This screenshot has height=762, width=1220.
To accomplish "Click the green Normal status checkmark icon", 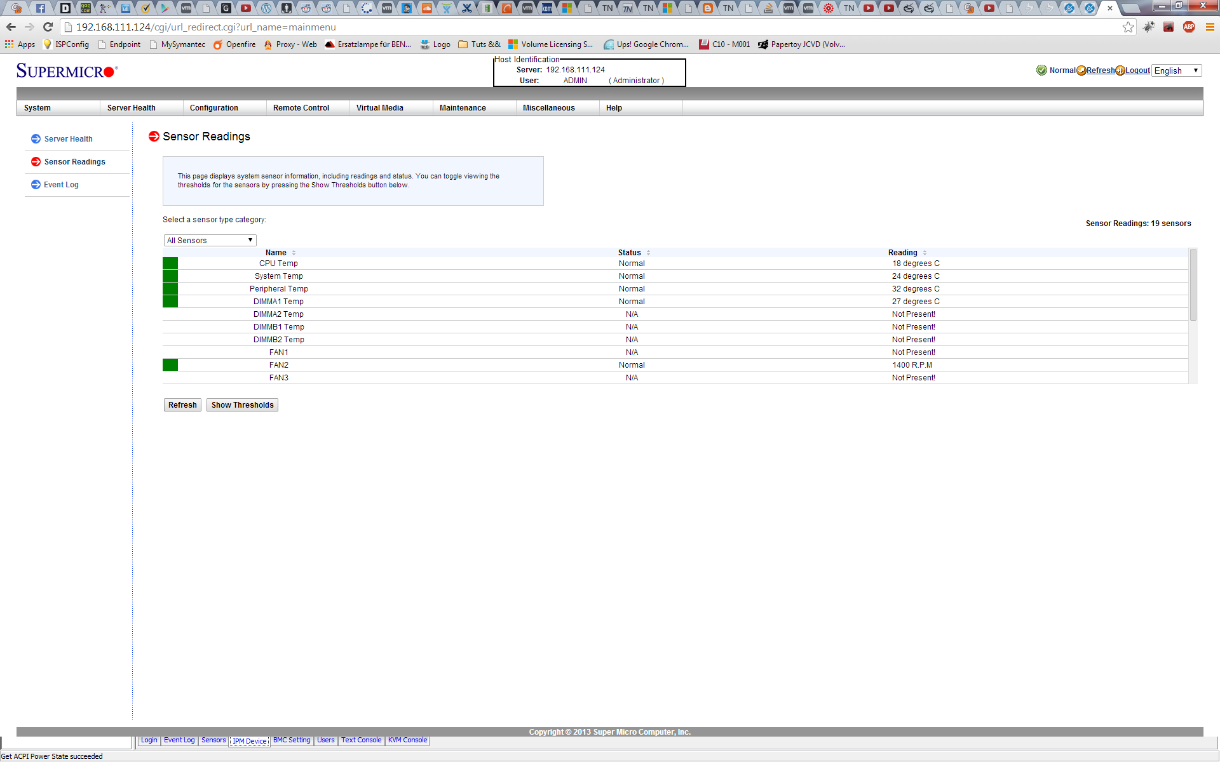I will pyautogui.click(x=1041, y=70).
